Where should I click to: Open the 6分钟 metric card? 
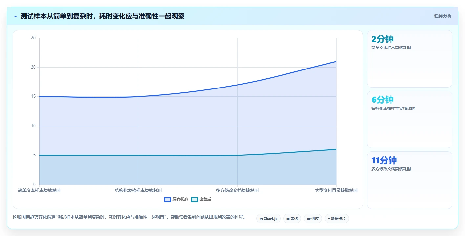tap(409, 120)
